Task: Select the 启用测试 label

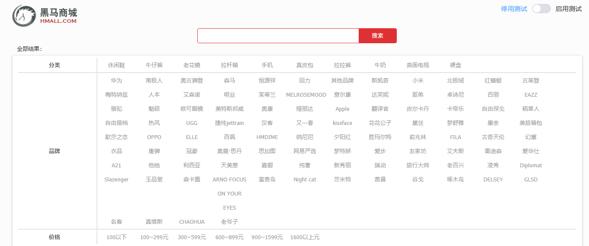Action: (568, 9)
